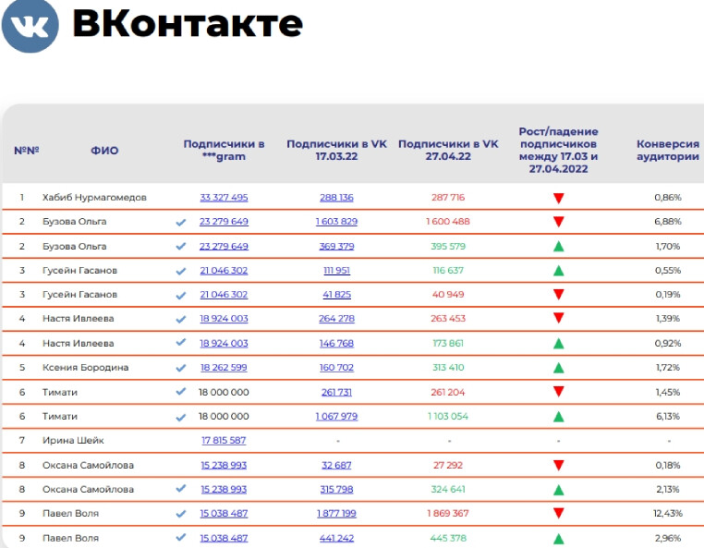Screen dimensions: 704x548
Task: Open the 33 327 495 subscribers link
Action: click(224, 198)
